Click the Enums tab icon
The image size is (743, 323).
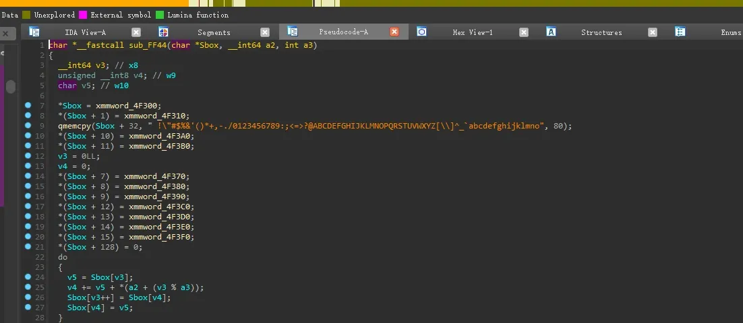680,32
